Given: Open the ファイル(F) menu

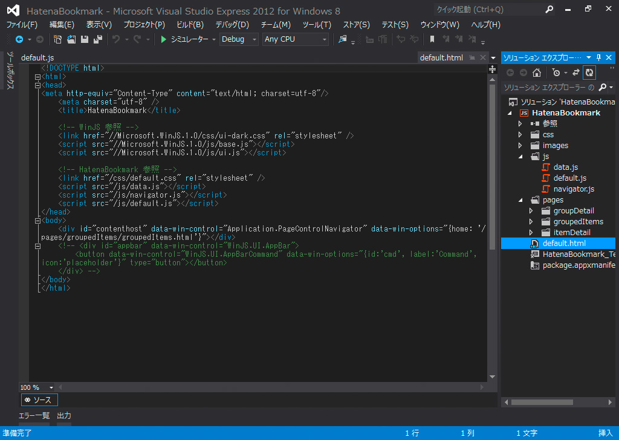Looking at the screenshot, I should coord(22,25).
